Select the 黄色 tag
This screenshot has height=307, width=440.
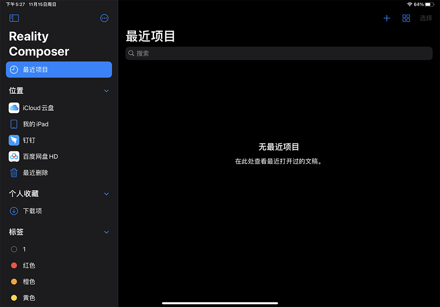(x=59, y=298)
